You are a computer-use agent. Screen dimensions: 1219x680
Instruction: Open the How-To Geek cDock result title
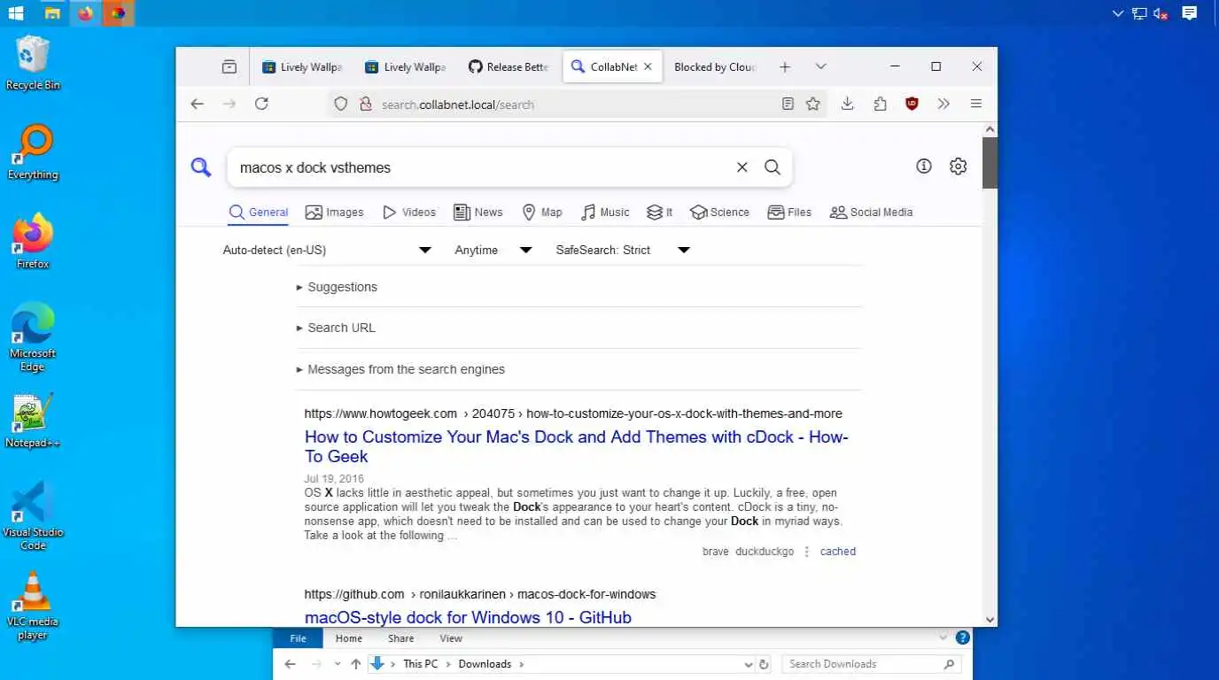[x=576, y=446]
